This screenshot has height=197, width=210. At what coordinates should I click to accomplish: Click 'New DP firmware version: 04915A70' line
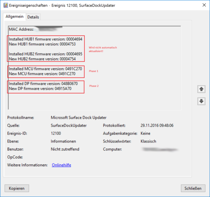coord(40,89)
